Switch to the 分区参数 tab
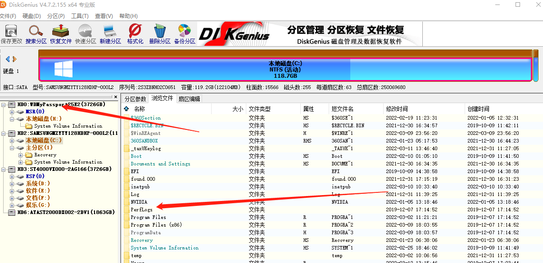 (x=136, y=98)
